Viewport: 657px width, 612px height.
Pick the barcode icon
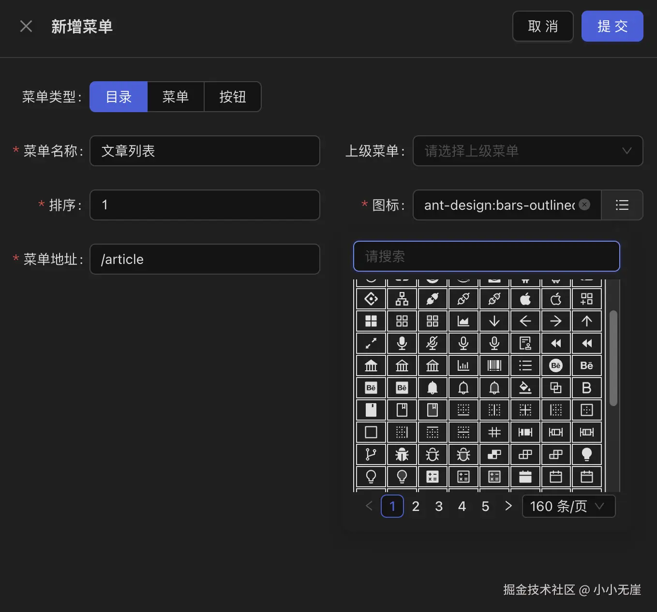(494, 365)
